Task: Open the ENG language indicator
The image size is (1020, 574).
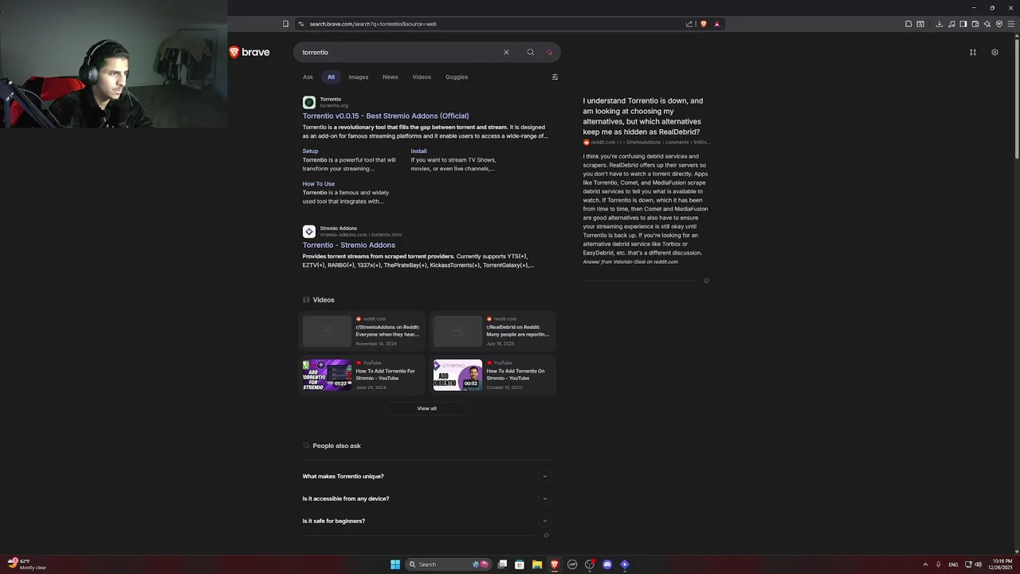Action: click(953, 564)
